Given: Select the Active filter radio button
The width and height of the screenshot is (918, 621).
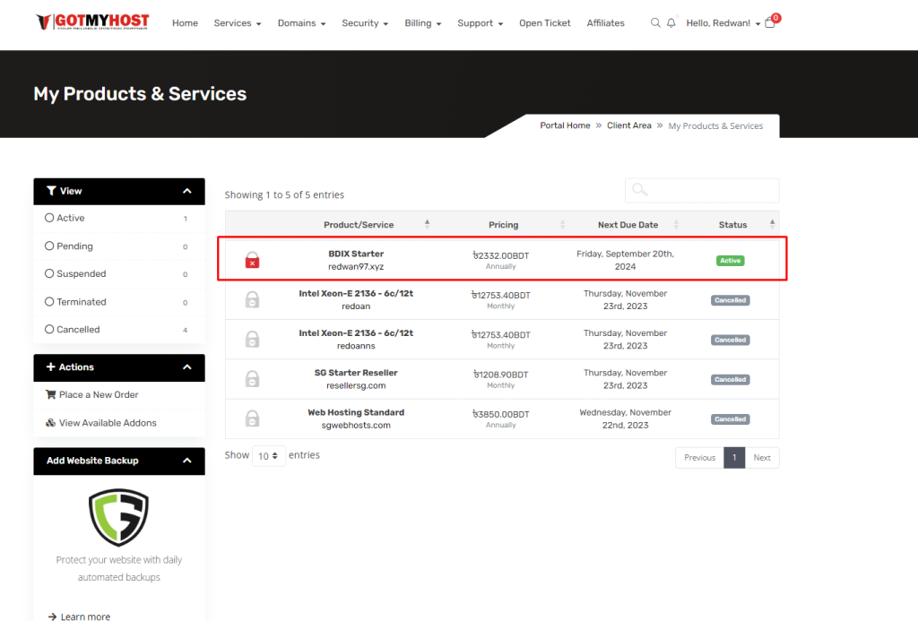Looking at the screenshot, I should [49, 218].
